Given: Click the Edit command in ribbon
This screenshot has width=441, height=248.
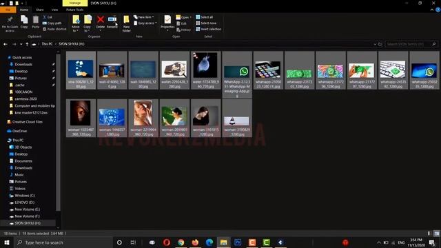Looking at the screenshot, I should coord(181,23).
